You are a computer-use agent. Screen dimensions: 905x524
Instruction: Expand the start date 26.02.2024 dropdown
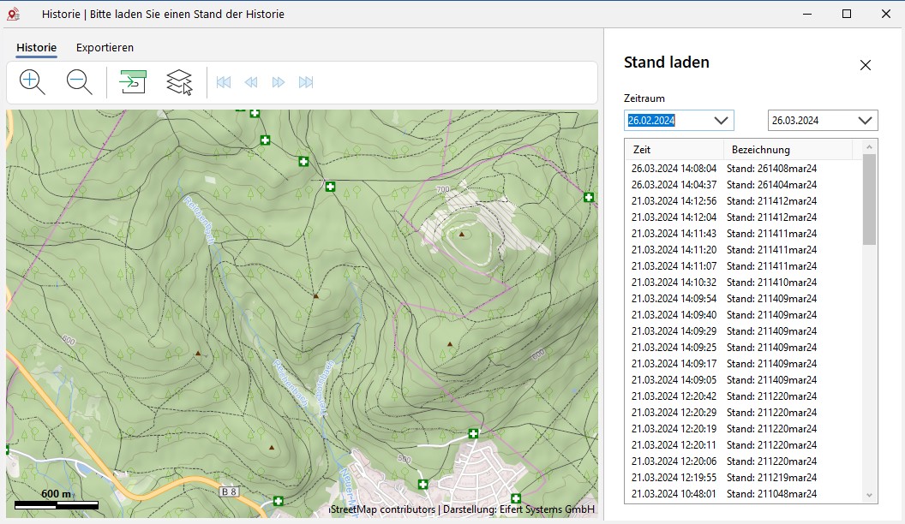tap(721, 121)
